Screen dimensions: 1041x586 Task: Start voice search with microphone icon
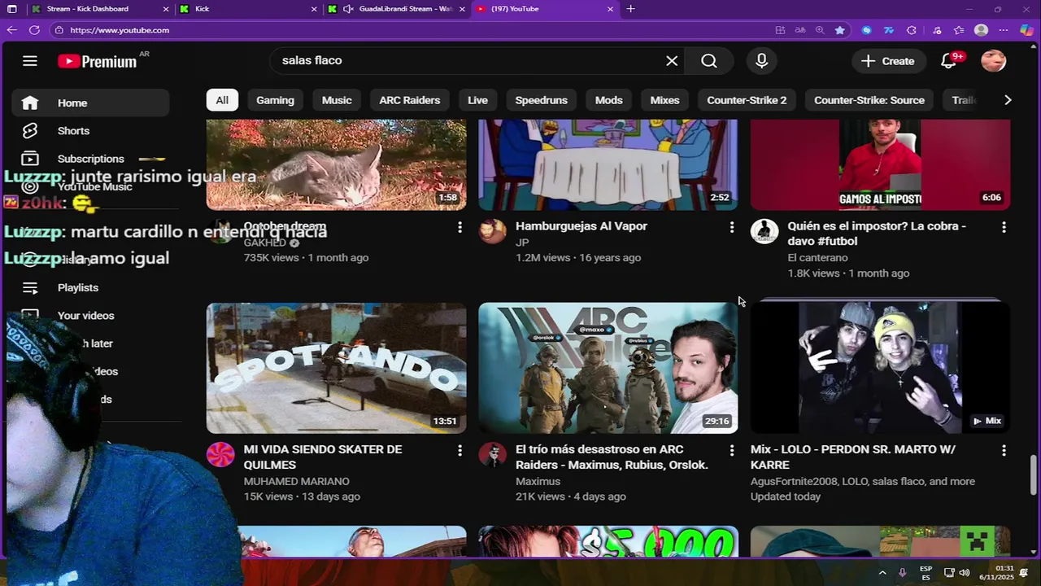pos(761,61)
